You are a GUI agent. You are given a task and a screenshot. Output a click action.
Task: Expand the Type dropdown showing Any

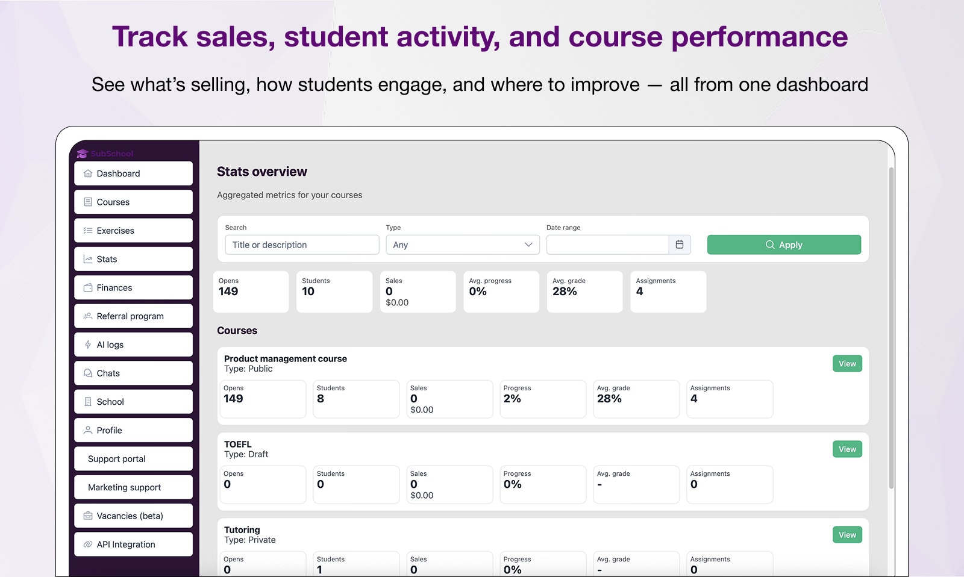tap(462, 245)
